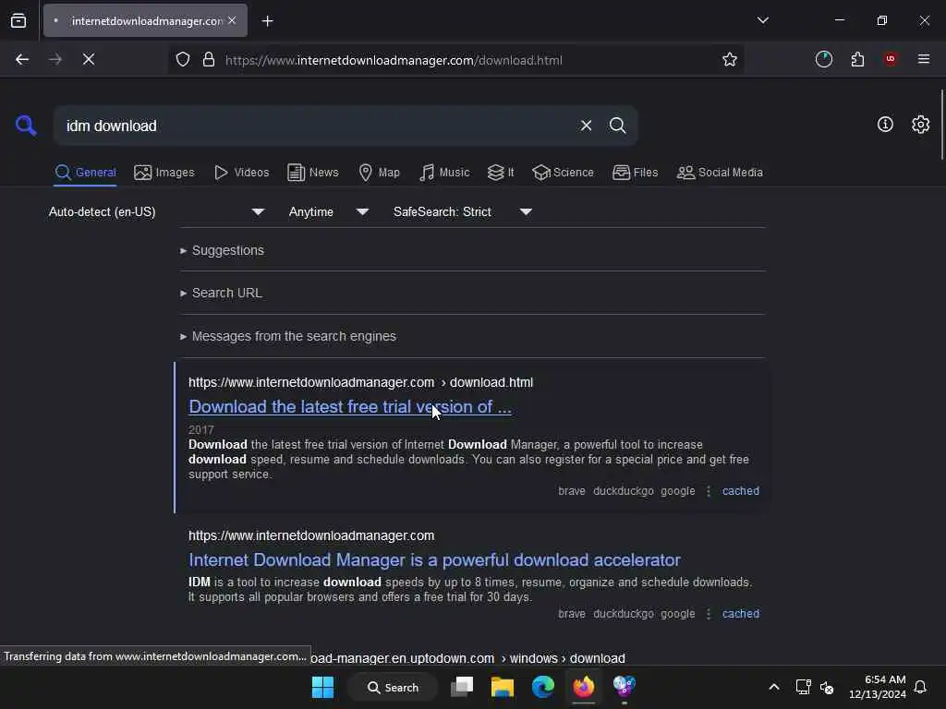This screenshot has height=709, width=946.
Task: Open the SafeSearch: Strict dropdown
Action: 462,211
